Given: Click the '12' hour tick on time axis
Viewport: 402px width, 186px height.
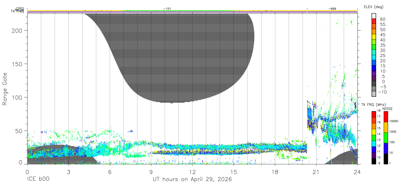Looking at the screenshot, I should pos(192,172).
